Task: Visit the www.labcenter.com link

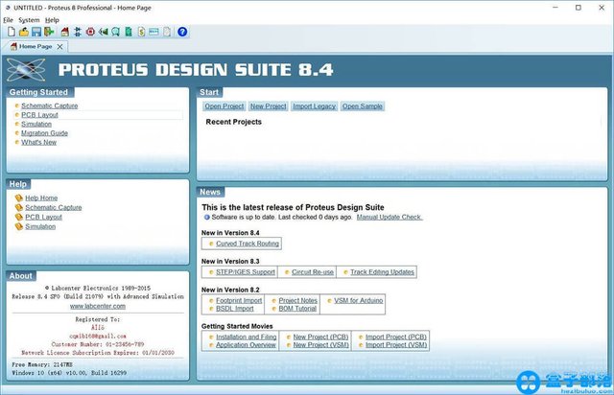Action: click(98, 306)
